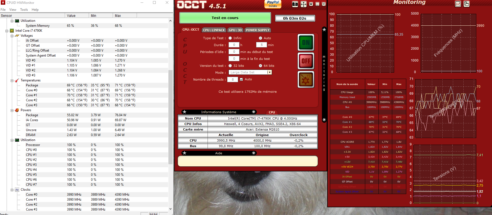492x215 pixels.
Task: Click the Utilization chip icon under Intel Core
Action: (17, 140)
